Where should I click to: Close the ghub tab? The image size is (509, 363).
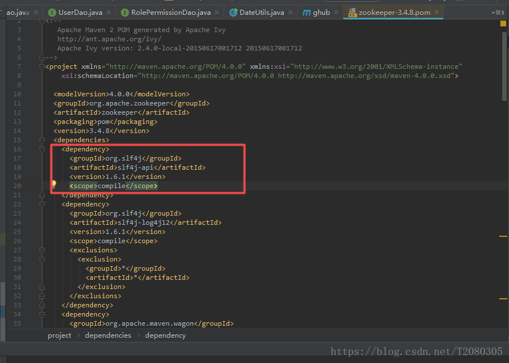click(x=336, y=13)
